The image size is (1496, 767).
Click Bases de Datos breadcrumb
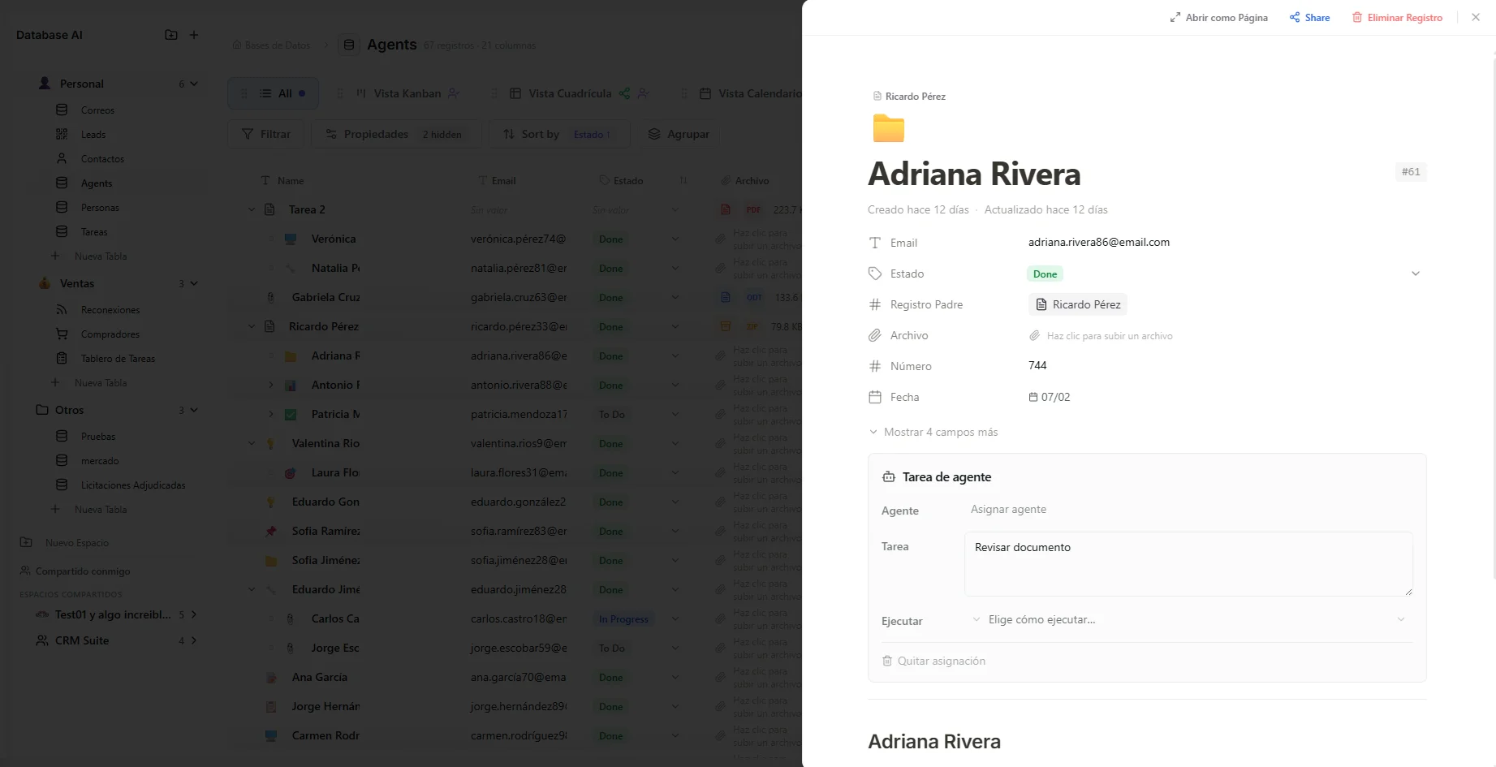click(x=271, y=45)
